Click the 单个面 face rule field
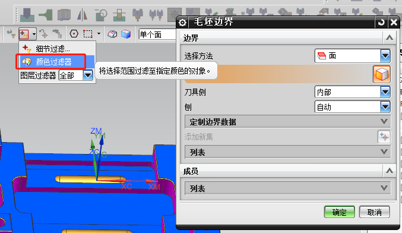The image size is (402, 233). pyautogui.click(x=157, y=34)
